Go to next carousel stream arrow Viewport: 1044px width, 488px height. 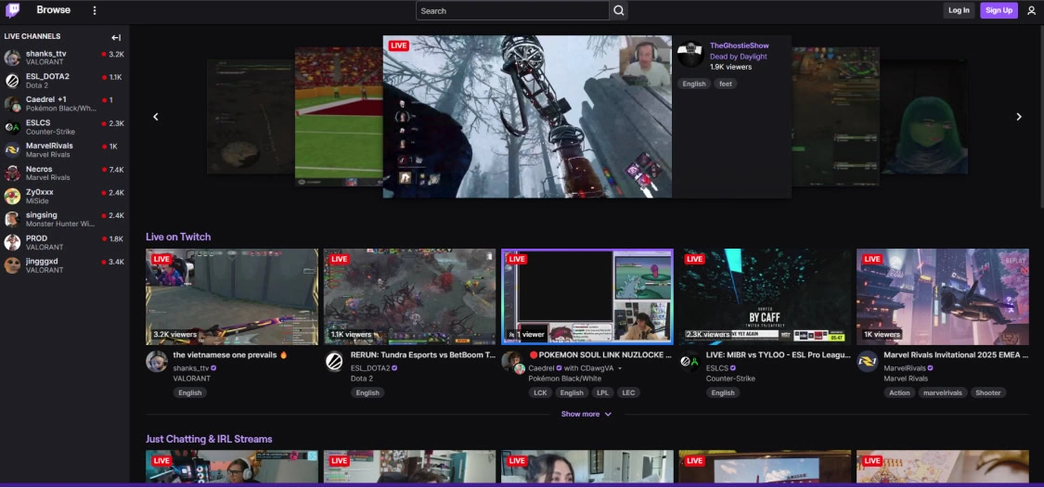coord(1019,117)
